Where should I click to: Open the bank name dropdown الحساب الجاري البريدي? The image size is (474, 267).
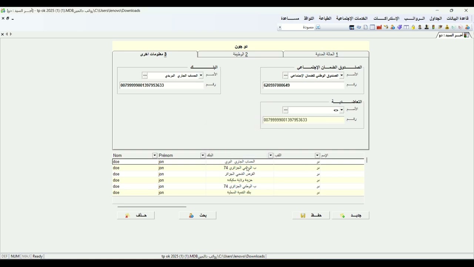click(x=201, y=75)
